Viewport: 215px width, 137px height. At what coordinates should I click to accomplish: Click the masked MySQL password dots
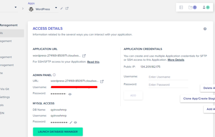[59, 122]
